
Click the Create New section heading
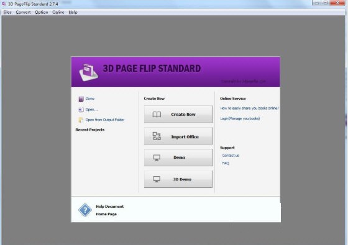(x=154, y=99)
